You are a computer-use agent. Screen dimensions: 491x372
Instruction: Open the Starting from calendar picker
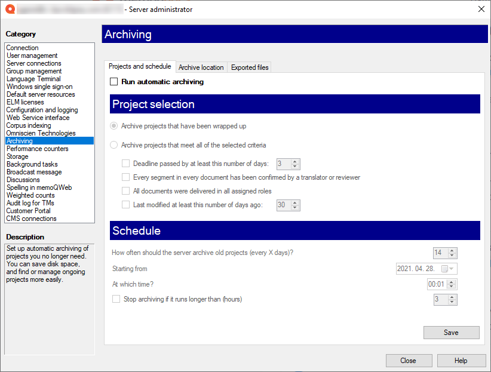coord(450,269)
